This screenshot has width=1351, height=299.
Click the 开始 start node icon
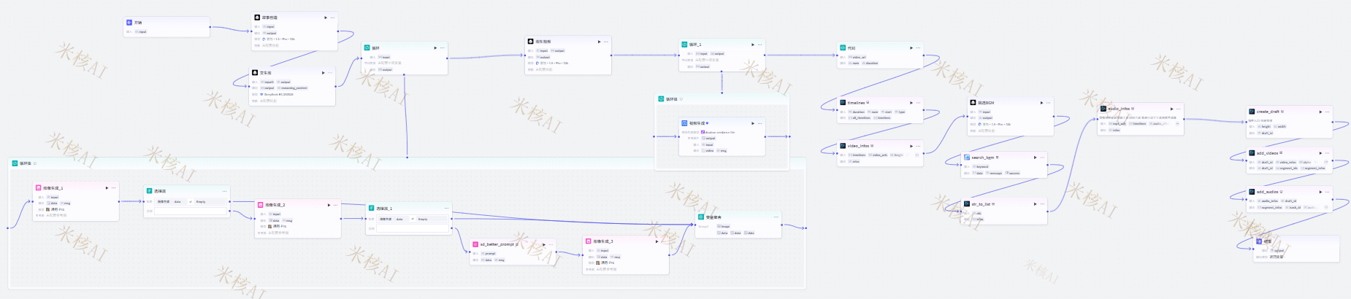(129, 23)
